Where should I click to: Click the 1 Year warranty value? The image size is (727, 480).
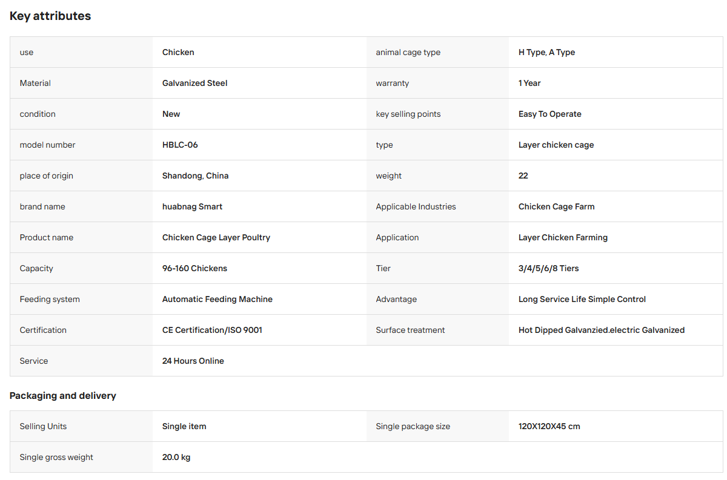[529, 83]
